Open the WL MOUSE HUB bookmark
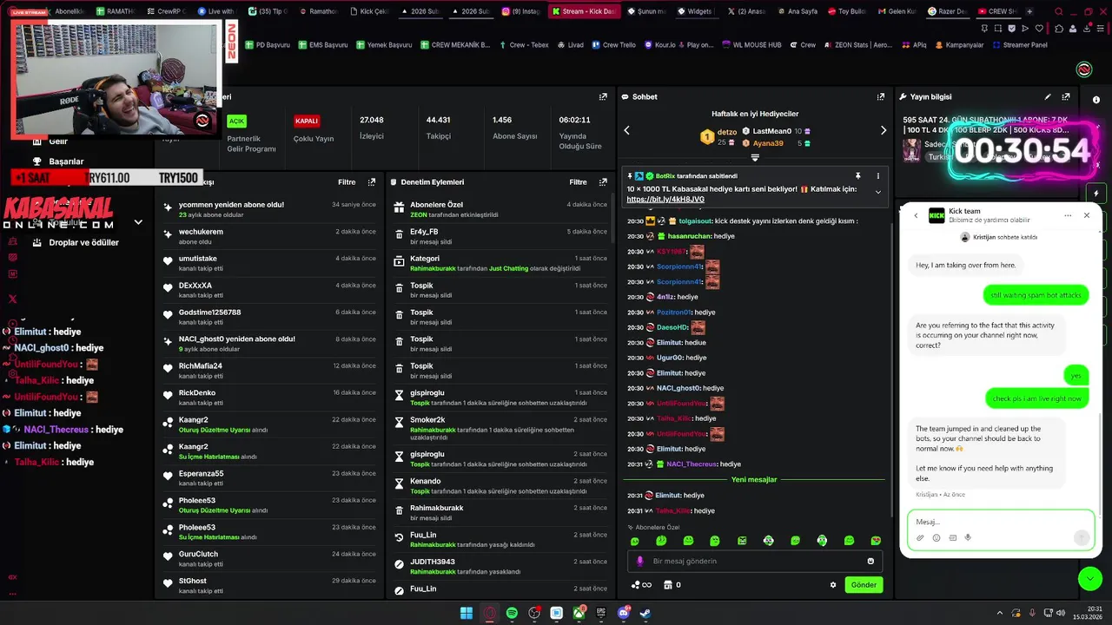Screen dimensions: 1112x625 751,45
